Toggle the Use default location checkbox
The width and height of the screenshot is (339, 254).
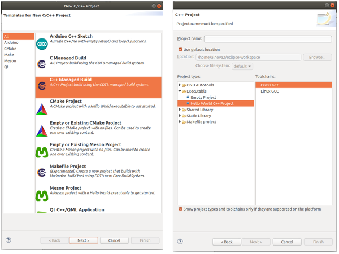(x=181, y=49)
